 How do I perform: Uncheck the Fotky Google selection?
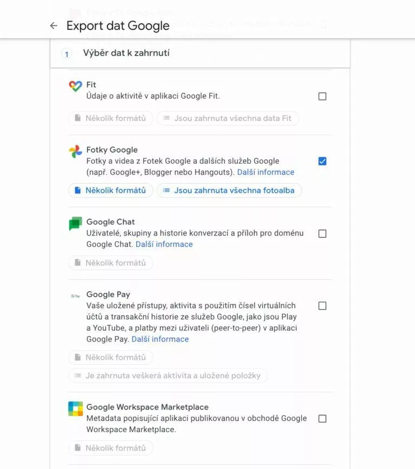tap(322, 160)
